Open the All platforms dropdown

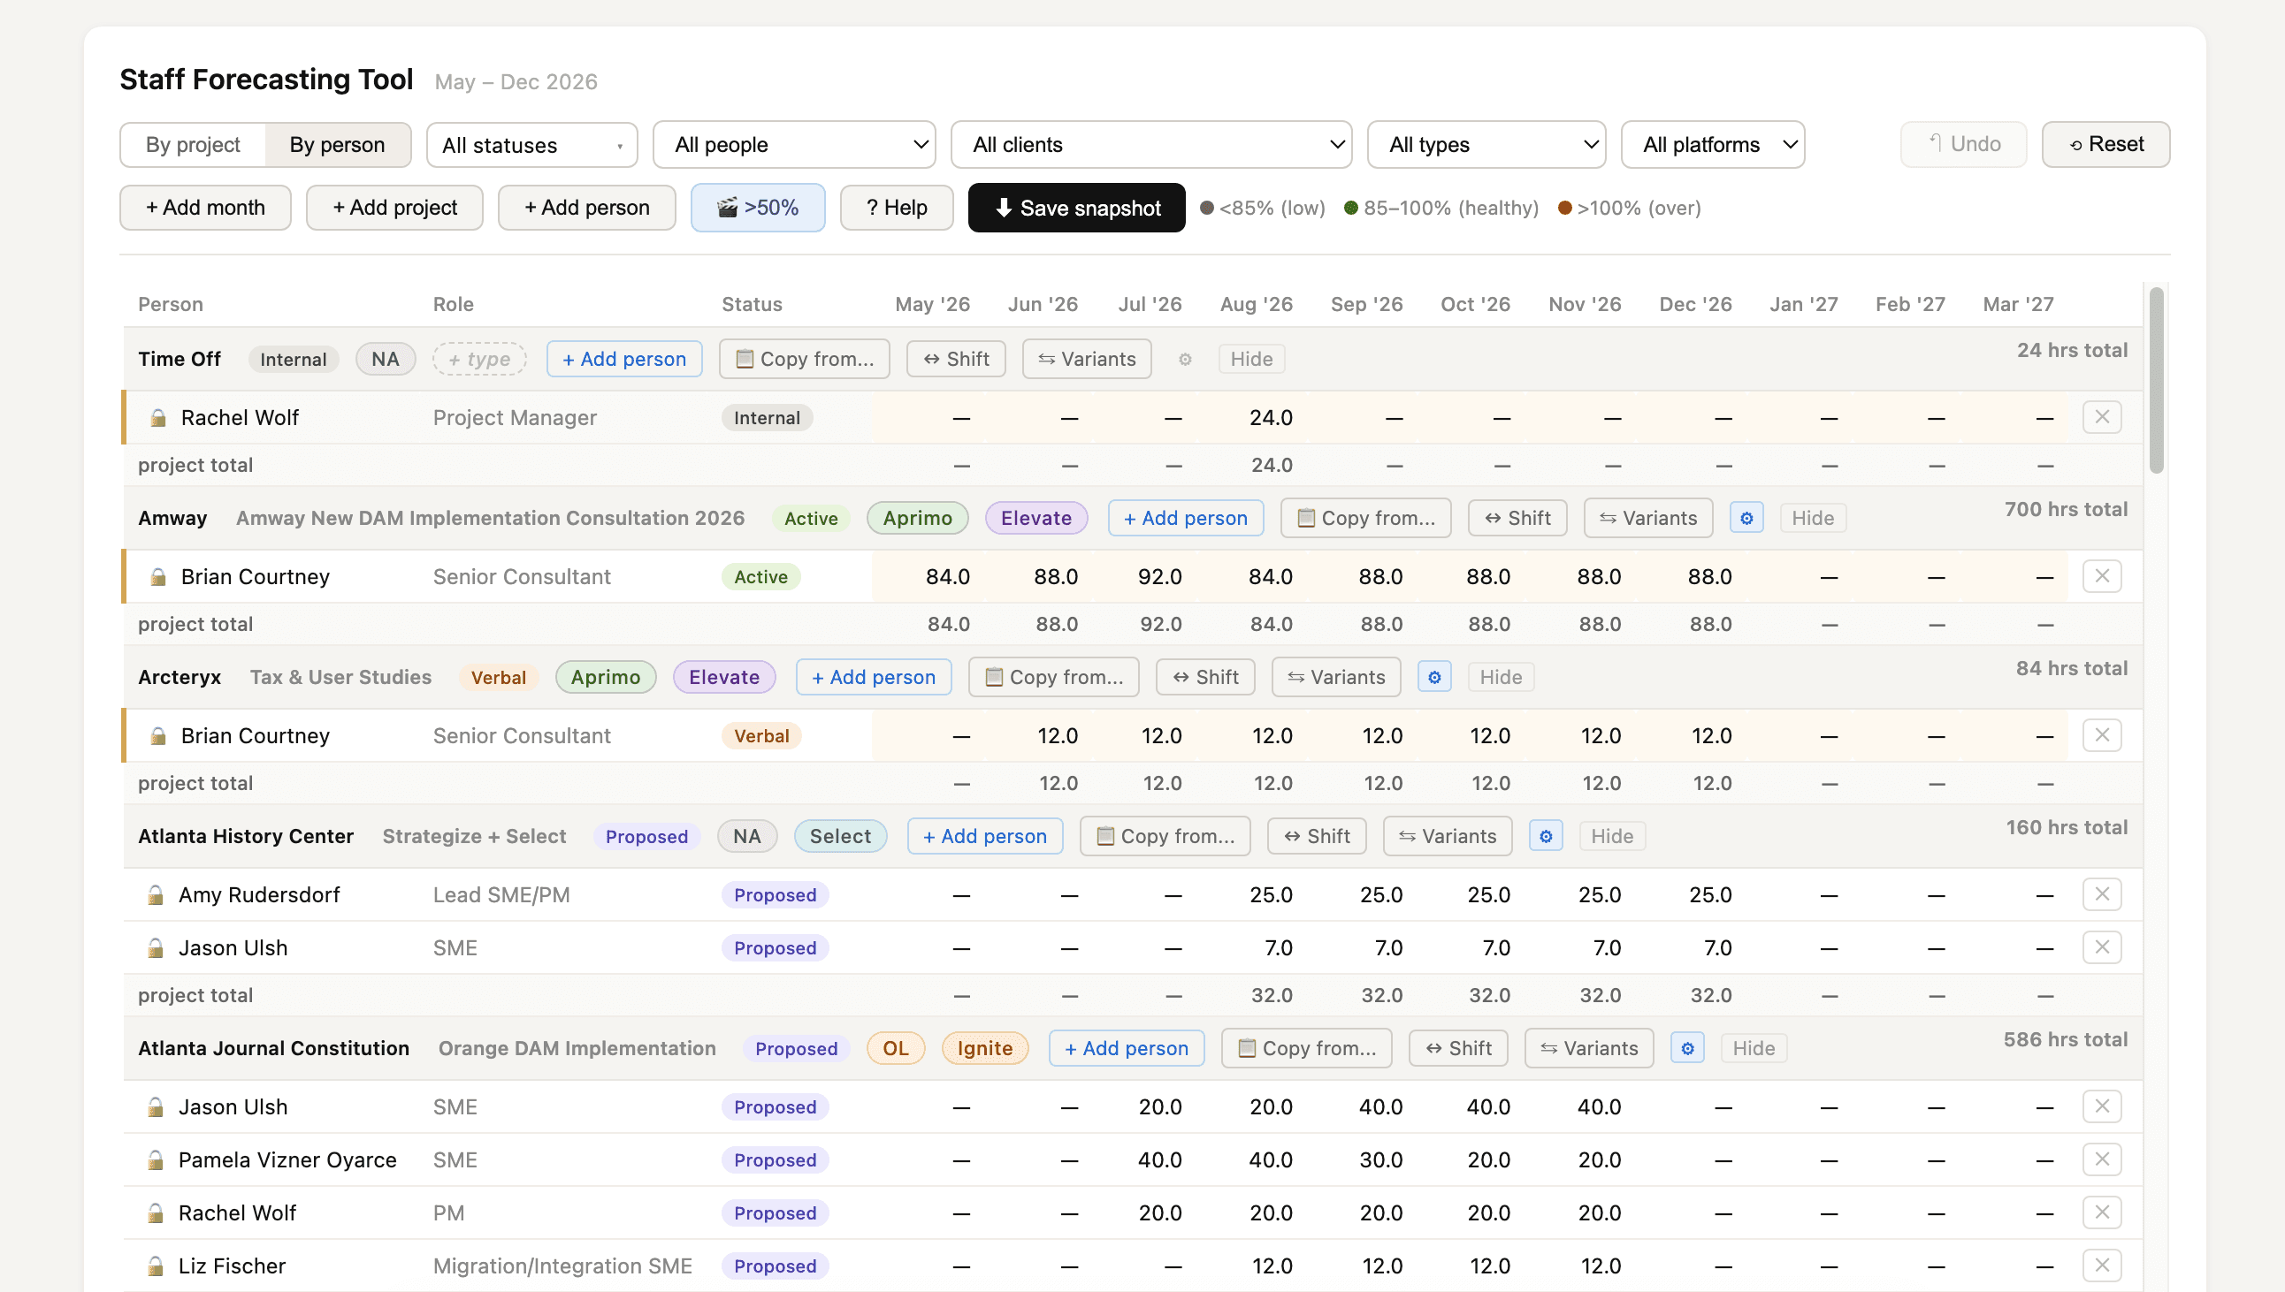1713,145
